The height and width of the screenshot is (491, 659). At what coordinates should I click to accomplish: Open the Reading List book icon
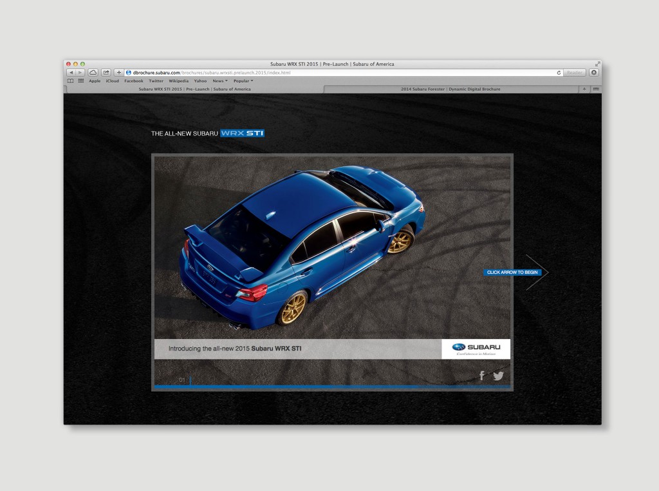pyautogui.click(x=70, y=81)
